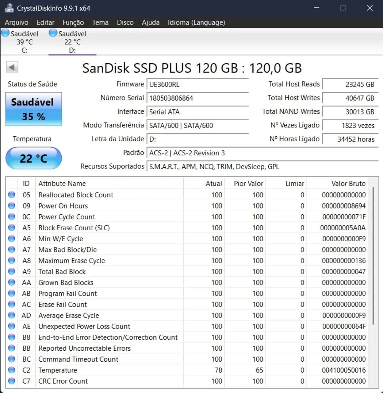Click the Saudável 35 % health status button

pyautogui.click(x=33, y=109)
